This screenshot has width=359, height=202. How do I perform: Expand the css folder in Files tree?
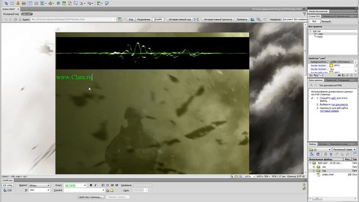click(x=314, y=167)
